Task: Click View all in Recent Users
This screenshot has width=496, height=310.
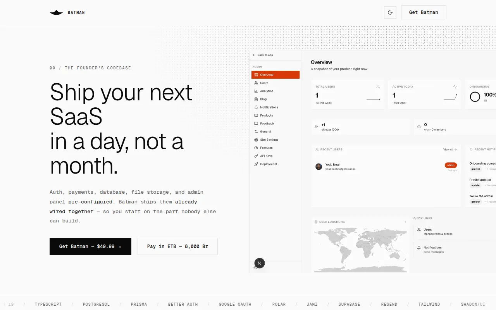Action: point(450,150)
